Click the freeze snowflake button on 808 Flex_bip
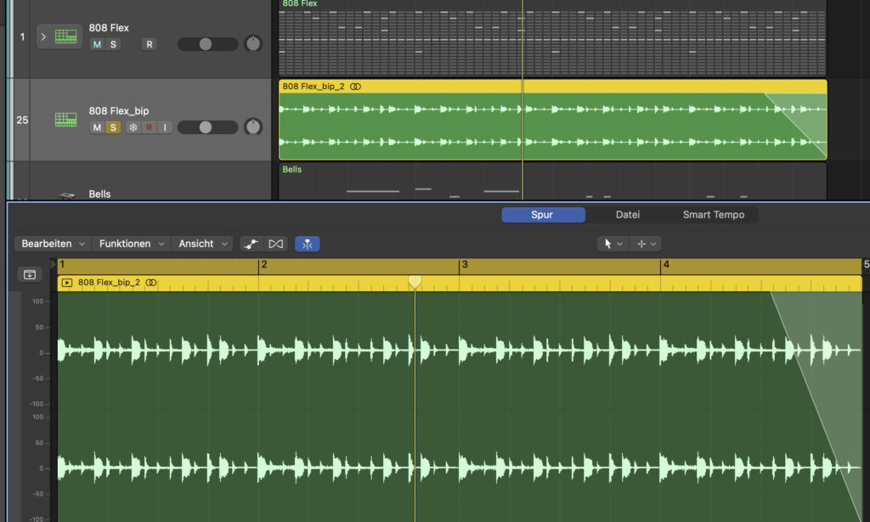This screenshot has width=870, height=522. (133, 127)
